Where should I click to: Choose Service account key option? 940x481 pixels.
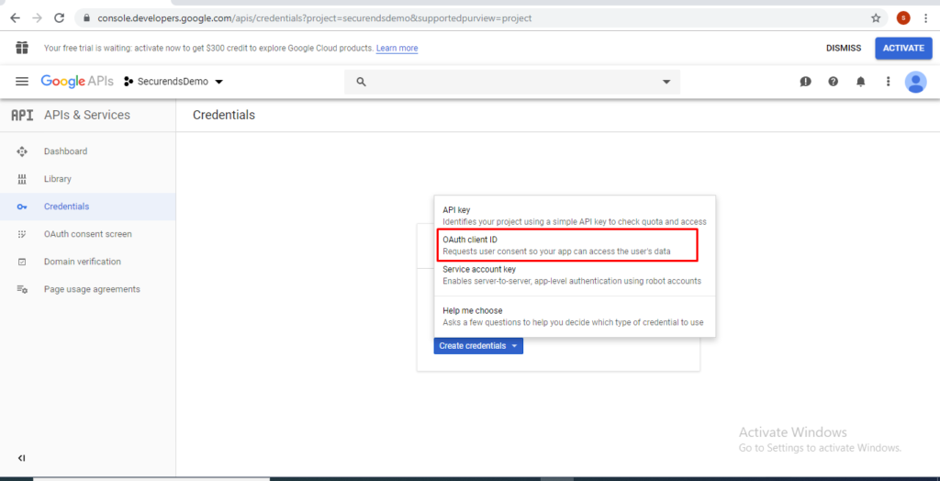click(x=575, y=274)
